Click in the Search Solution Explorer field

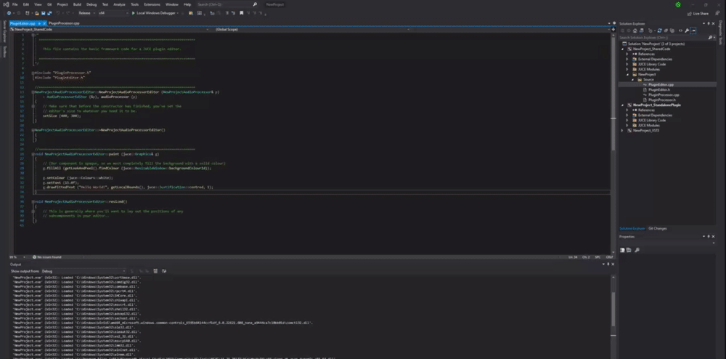[x=662, y=38]
